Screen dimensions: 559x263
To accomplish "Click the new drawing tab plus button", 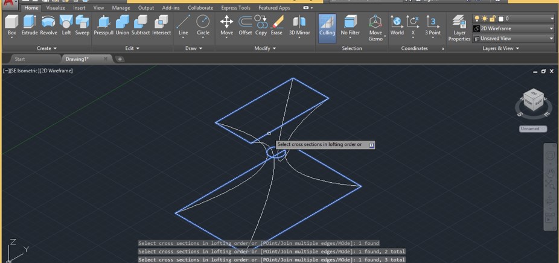I will (x=120, y=59).
